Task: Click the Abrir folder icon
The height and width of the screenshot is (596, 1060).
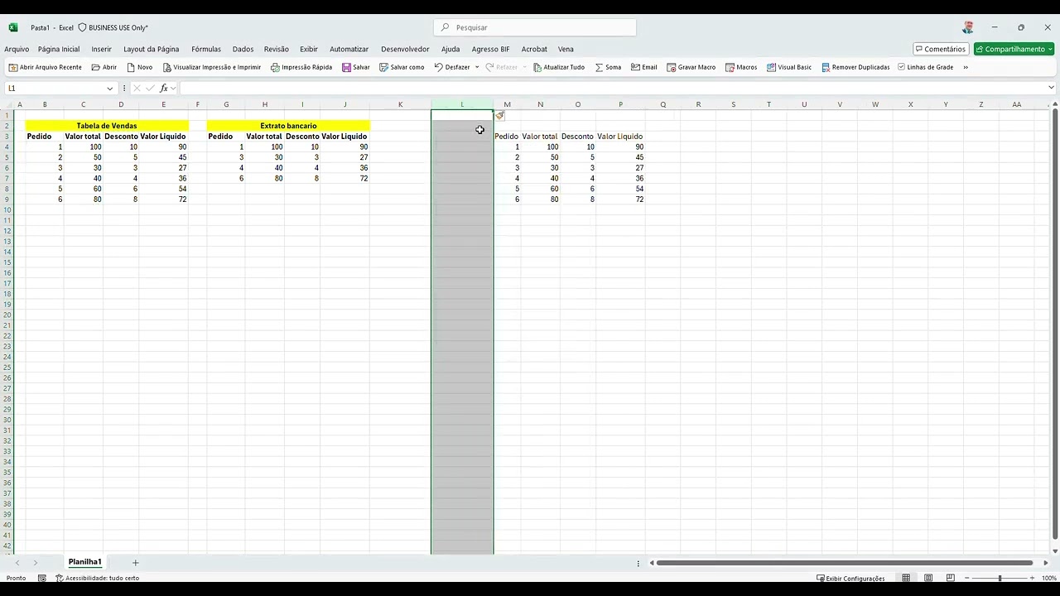Action: (96, 67)
